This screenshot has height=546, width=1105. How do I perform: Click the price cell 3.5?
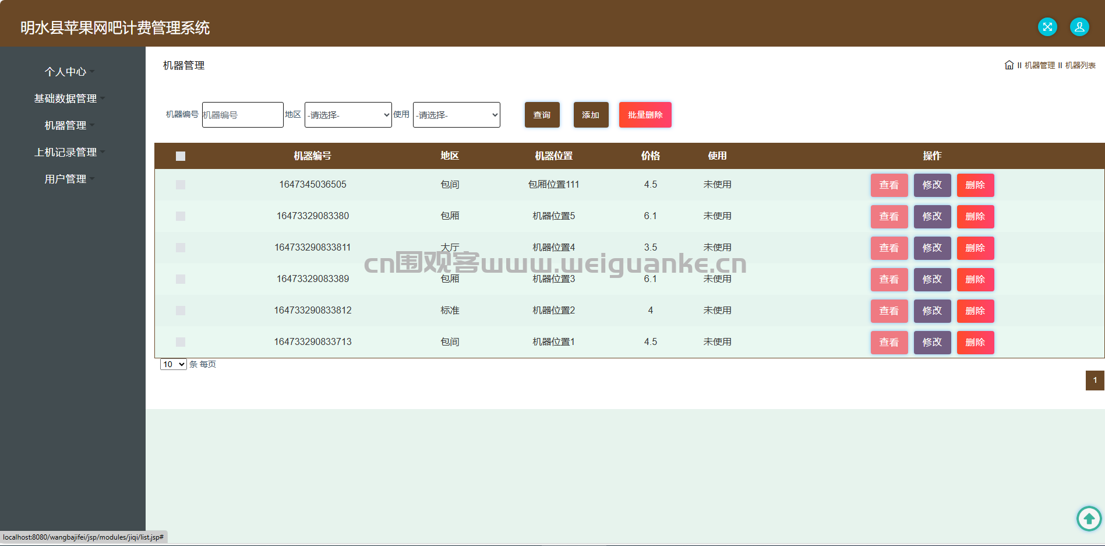point(651,248)
